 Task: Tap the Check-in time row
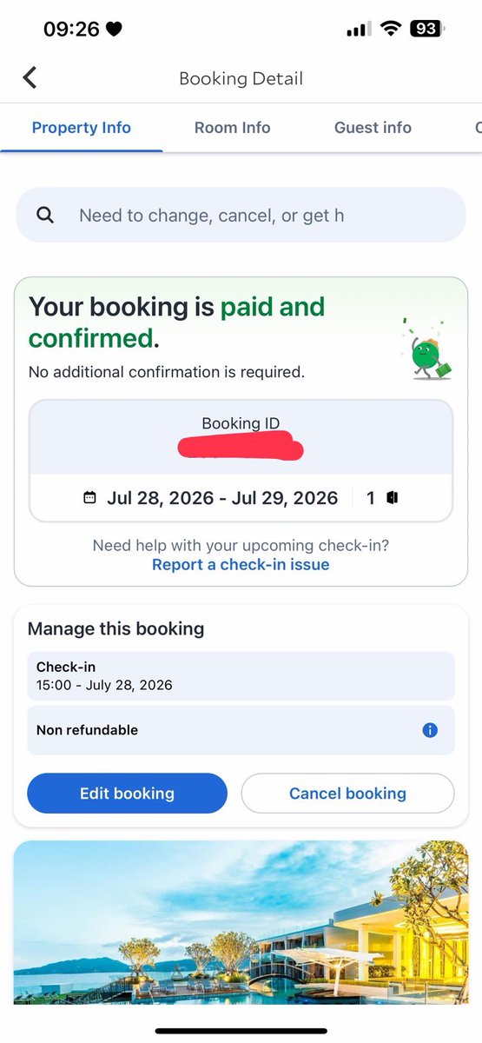[x=241, y=676]
